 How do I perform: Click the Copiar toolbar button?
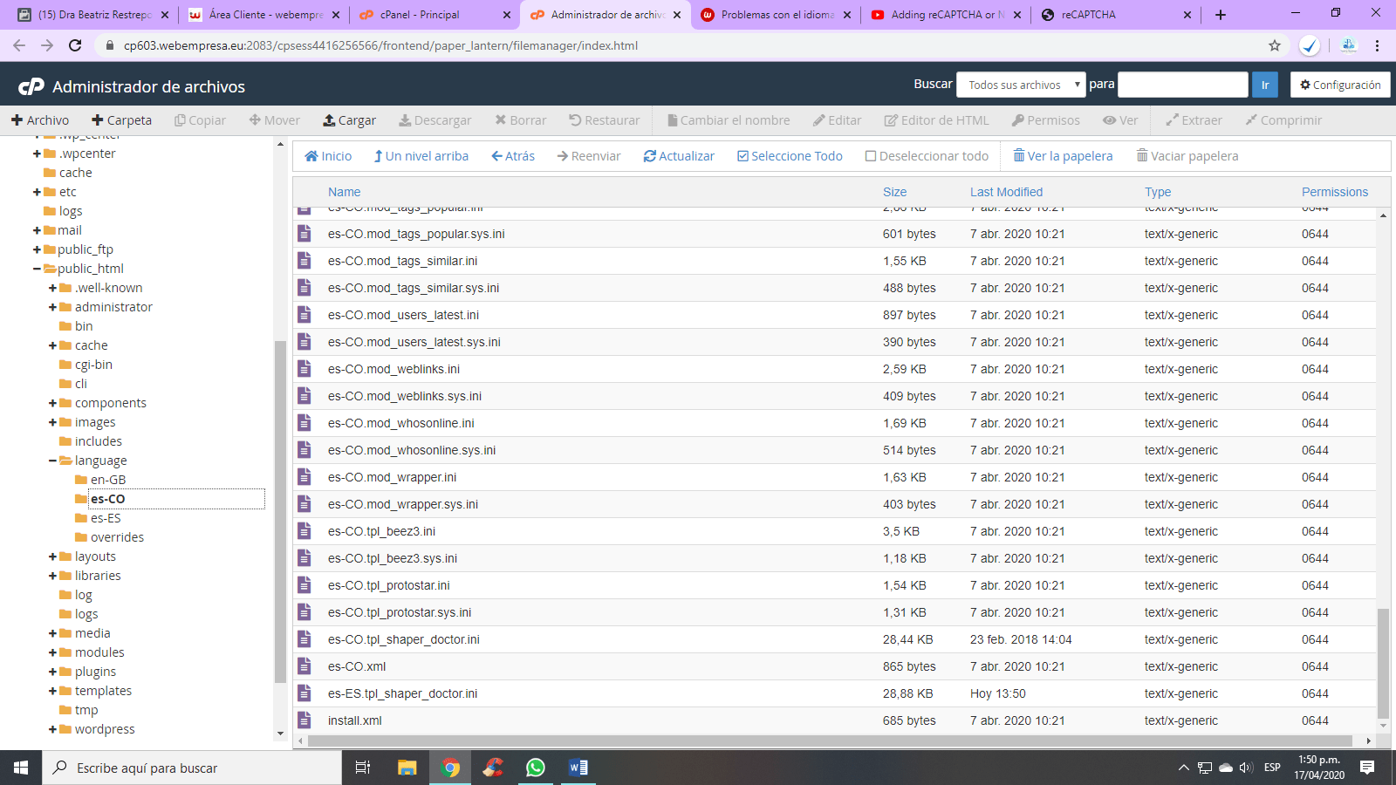point(200,120)
